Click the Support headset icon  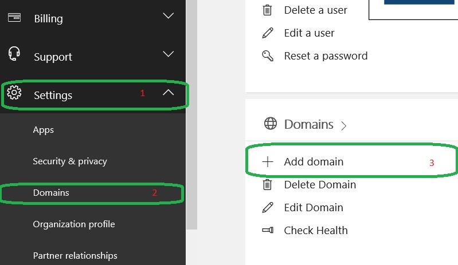pyautogui.click(x=14, y=54)
